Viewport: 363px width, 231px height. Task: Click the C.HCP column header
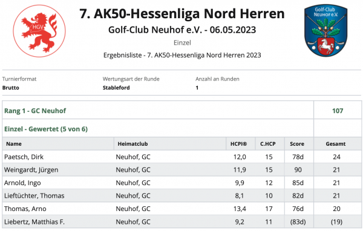pos(268,144)
